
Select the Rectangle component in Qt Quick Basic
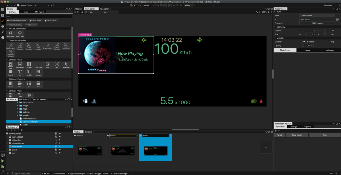point(10,72)
